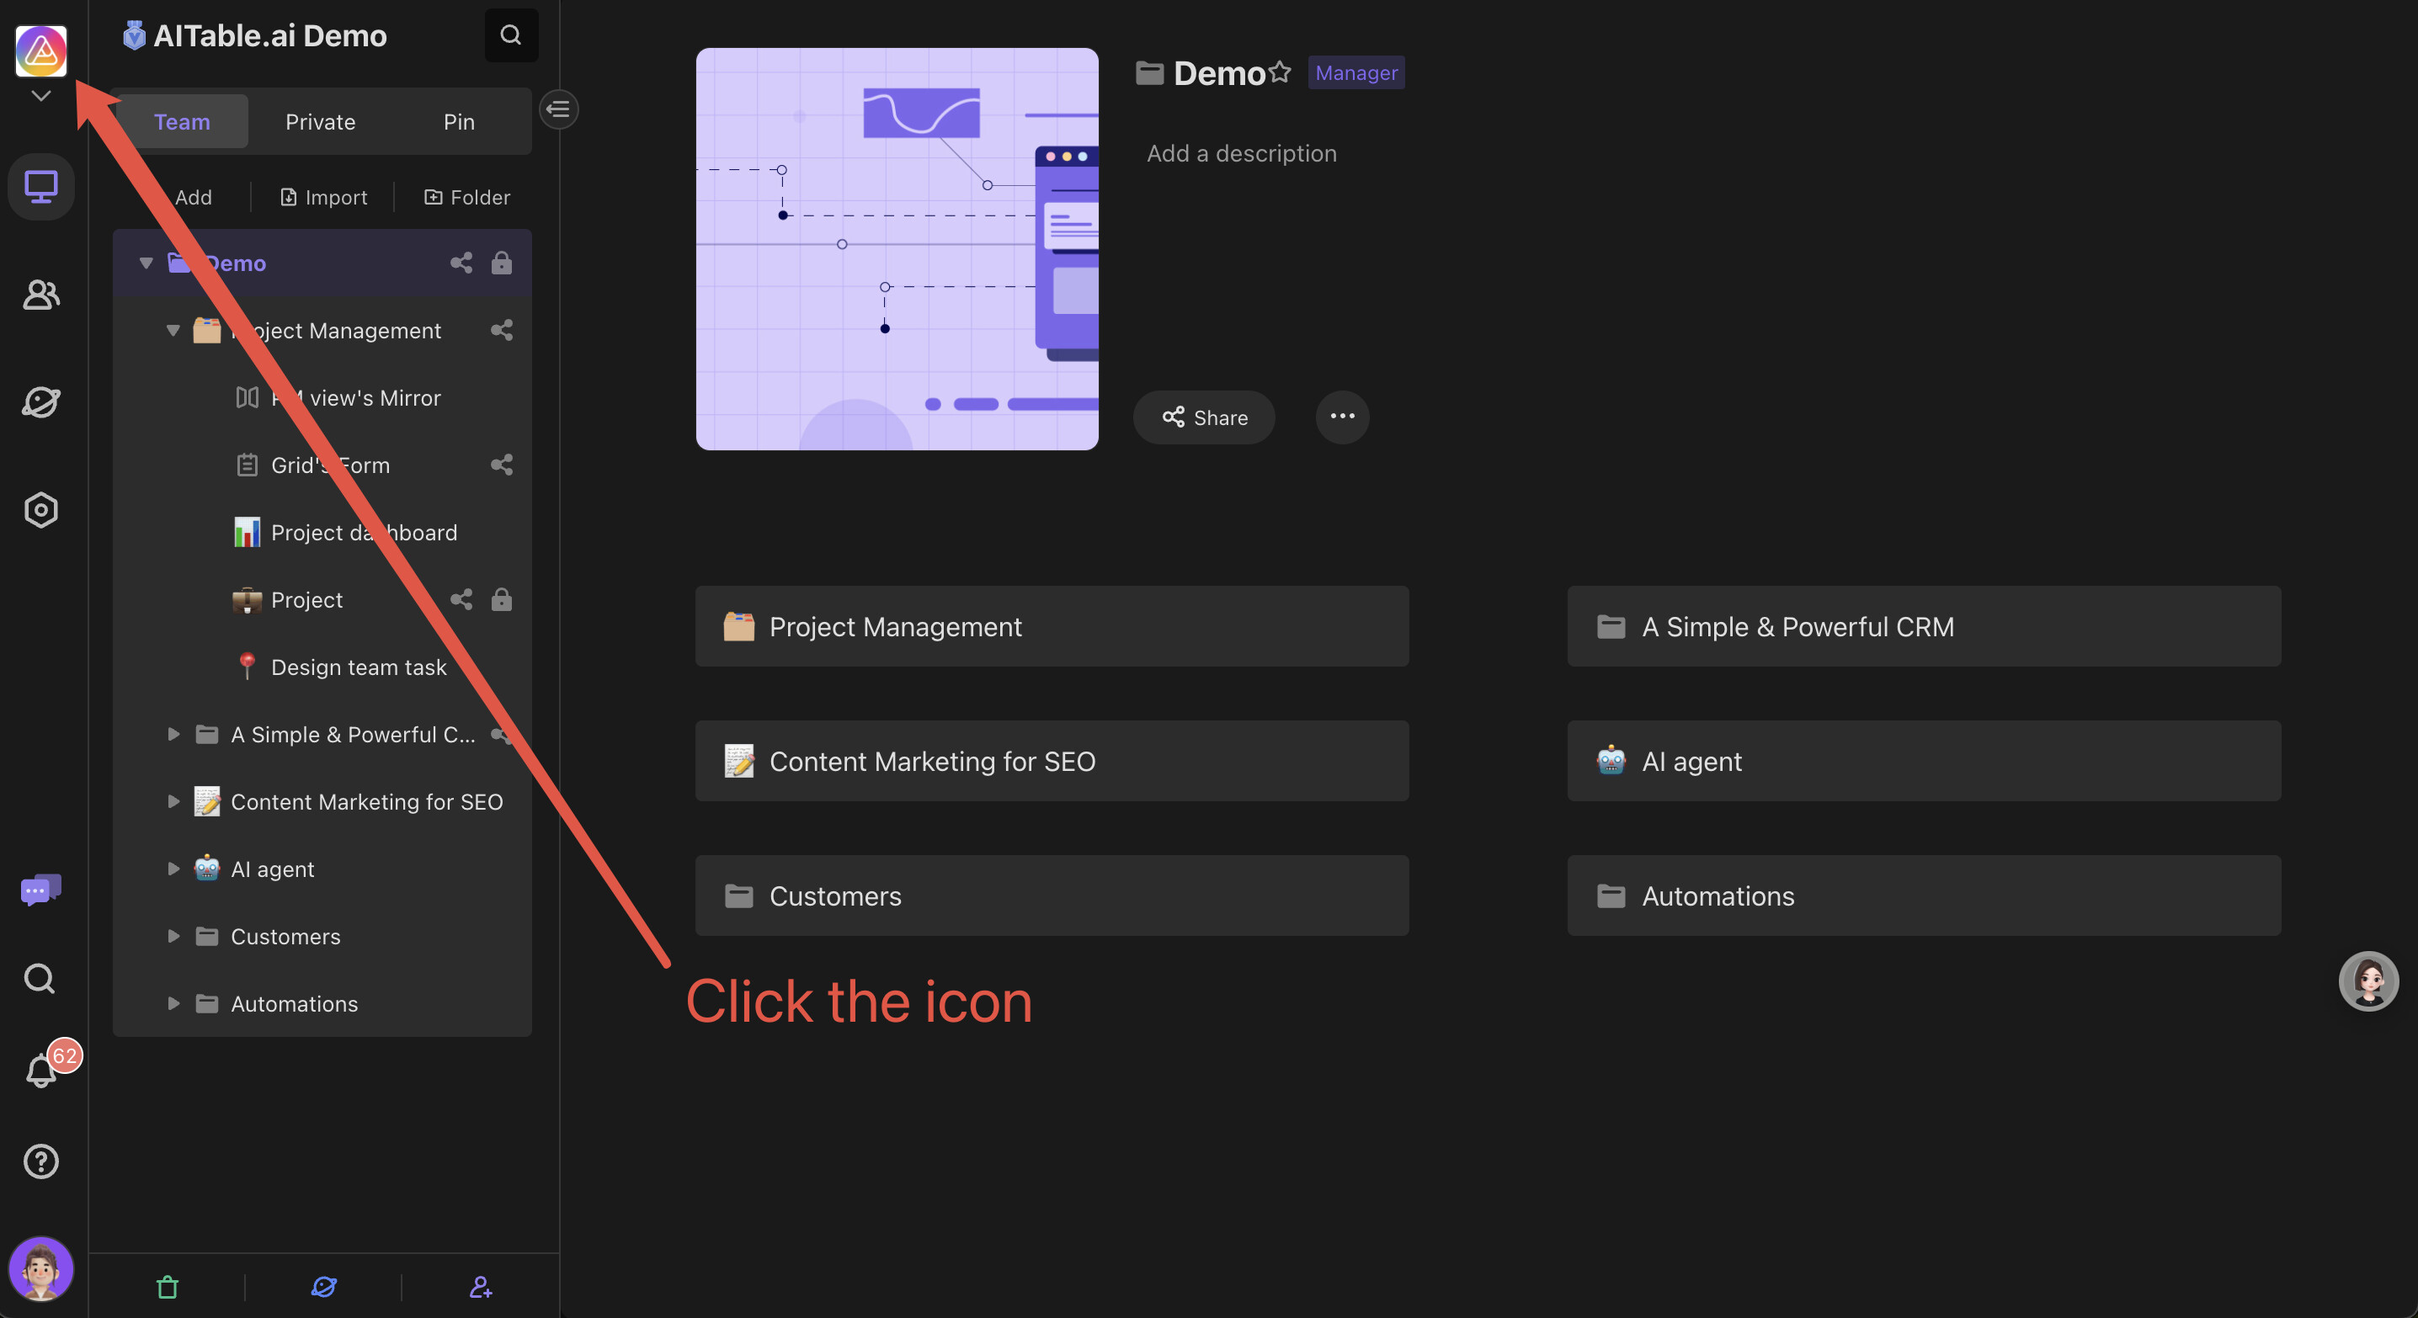Collapse the Demo folder tree arrow

(x=146, y=263)
